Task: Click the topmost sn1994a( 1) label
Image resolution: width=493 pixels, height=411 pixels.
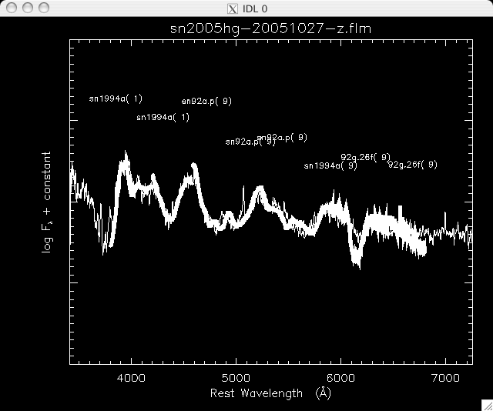Action: [x=116, y=99]
